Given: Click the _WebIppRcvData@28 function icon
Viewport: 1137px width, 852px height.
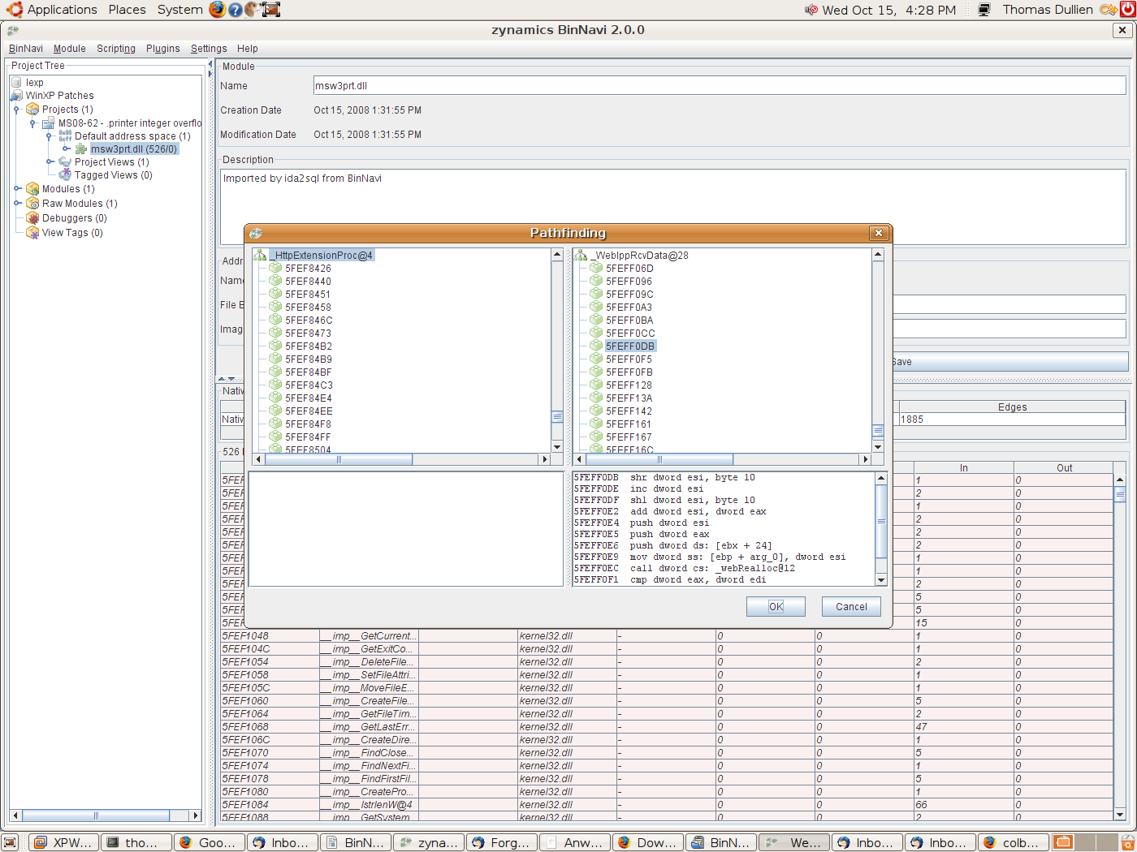Looking at the screenshot, I should point(581,256).
